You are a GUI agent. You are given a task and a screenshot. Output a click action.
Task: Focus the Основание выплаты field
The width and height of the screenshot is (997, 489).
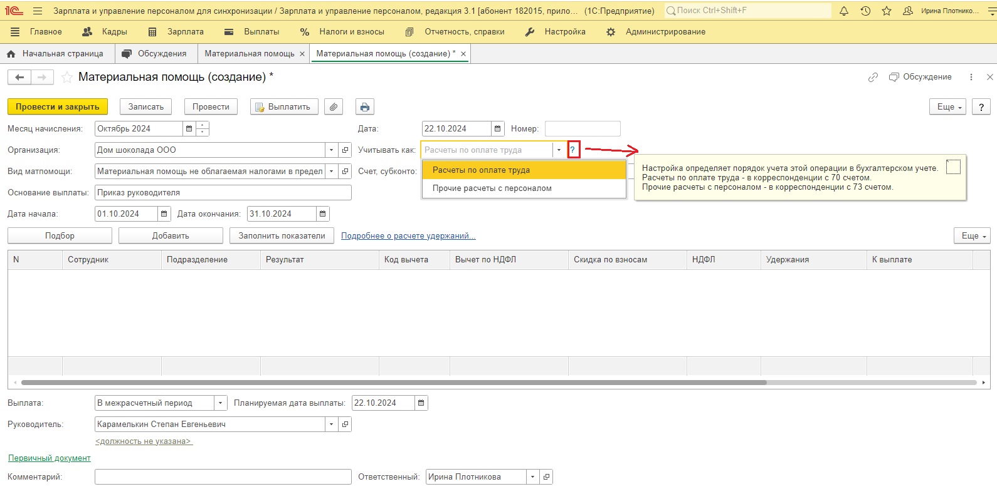click(x=223, y=192)
